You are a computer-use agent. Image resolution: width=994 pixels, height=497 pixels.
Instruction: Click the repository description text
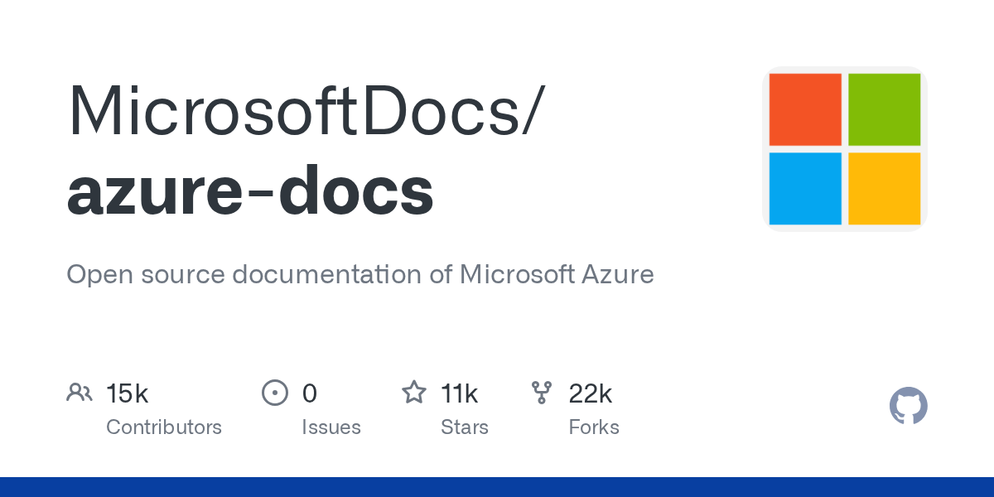pyautogui.click(x=360, y=274)
